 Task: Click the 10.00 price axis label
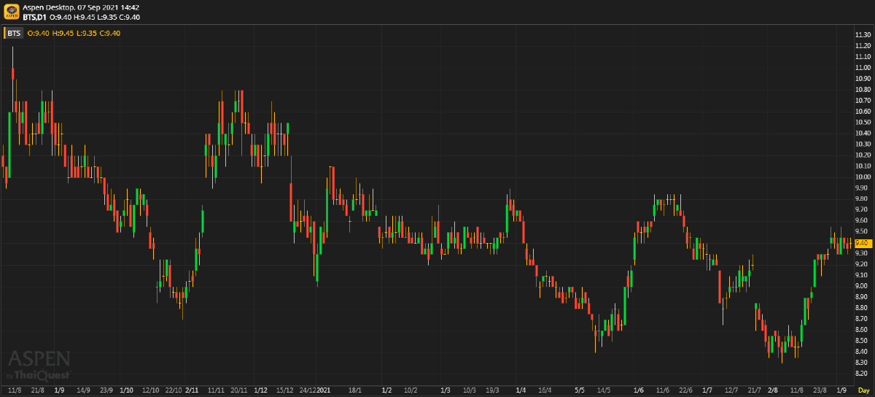[863, 177]
